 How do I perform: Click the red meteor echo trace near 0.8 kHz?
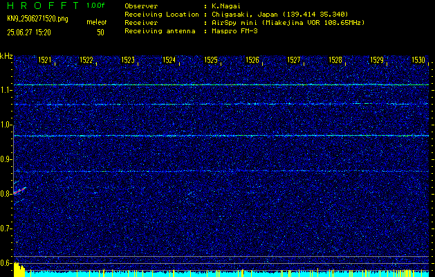coord(20,190)
